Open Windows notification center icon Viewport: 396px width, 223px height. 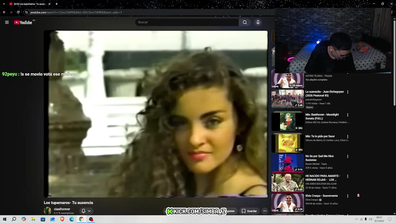(390, 219)
